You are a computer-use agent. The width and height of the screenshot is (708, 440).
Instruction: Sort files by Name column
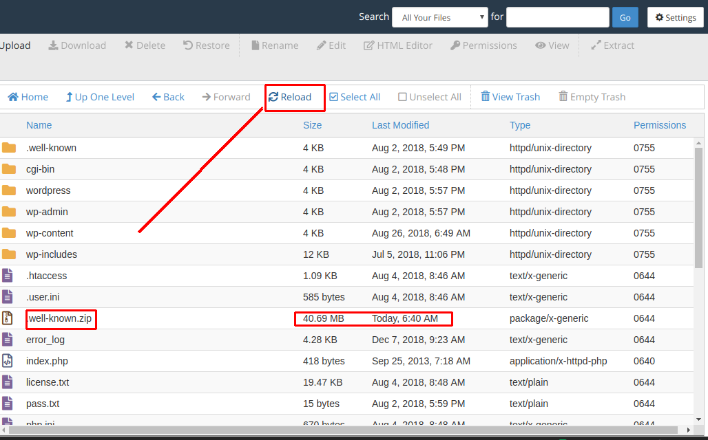pyautogui.click(x=39, y=125)
